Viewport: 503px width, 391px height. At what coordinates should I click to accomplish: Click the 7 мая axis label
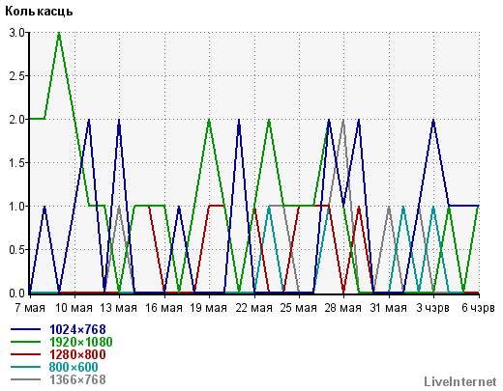click(30, 308)
